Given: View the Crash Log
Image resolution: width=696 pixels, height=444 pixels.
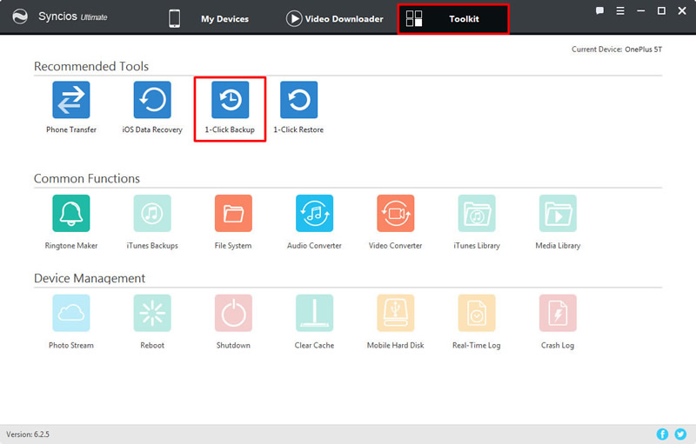Looking at the screenshot, I should tap(558, 313).
